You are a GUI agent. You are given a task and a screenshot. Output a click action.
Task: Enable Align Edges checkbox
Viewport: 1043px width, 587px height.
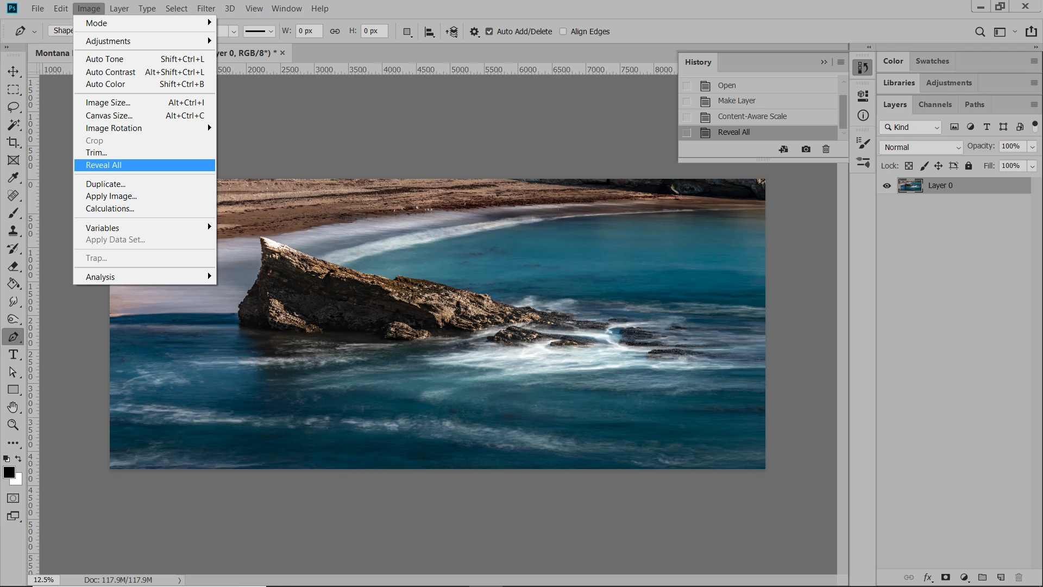(x=563, y=32)
